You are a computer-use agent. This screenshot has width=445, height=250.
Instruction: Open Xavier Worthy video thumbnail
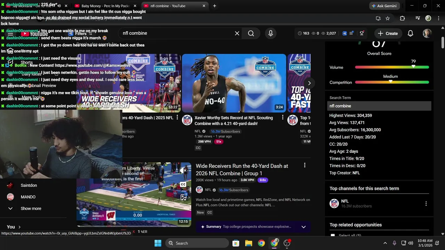[234, 83]
